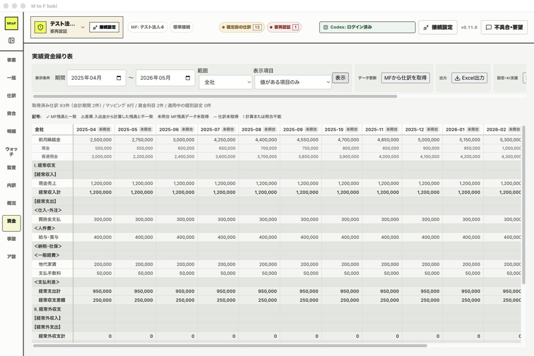Open the 範囲 dropdown showing 全社
This screenshot has width=534, height=356.
[x=225, y=82]
